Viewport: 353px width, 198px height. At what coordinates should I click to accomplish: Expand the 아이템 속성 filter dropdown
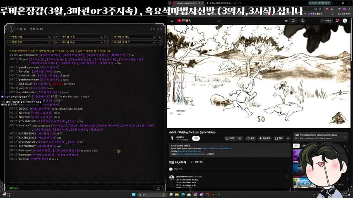tap(82, 42)
